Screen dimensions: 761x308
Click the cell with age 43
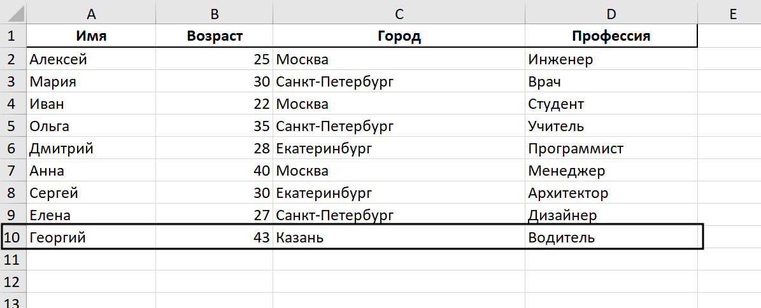(214, 238)
